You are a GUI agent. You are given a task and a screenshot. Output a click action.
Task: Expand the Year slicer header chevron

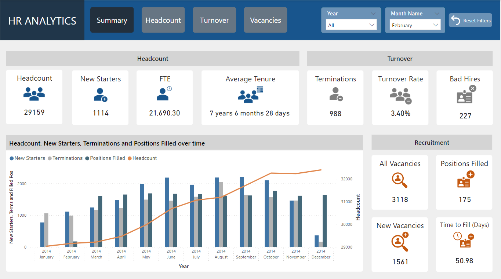[x=373, y=14]
